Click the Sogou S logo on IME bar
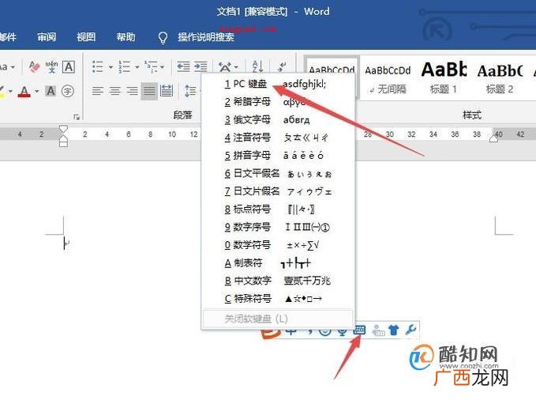Screen dimensions: 536x400 pos(270,334)
